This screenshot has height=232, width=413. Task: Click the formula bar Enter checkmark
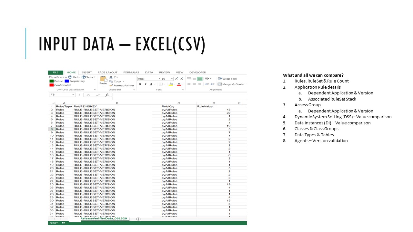click(98, 95)
